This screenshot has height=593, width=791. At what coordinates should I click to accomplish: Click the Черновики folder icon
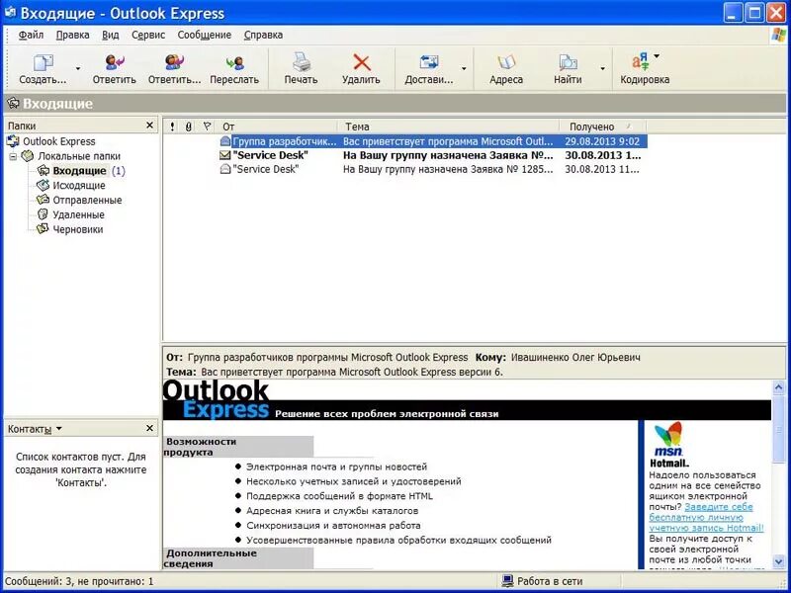[43, 229]
